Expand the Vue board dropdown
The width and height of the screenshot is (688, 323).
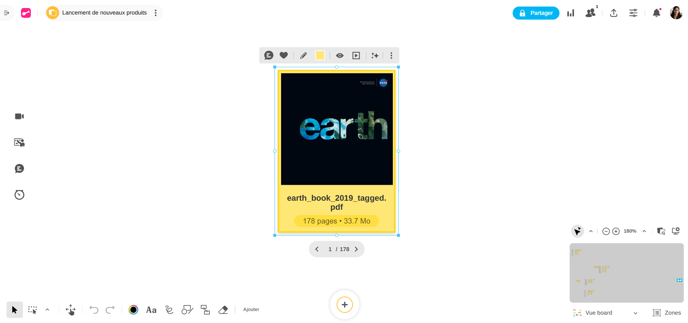(x=635, y=313)
